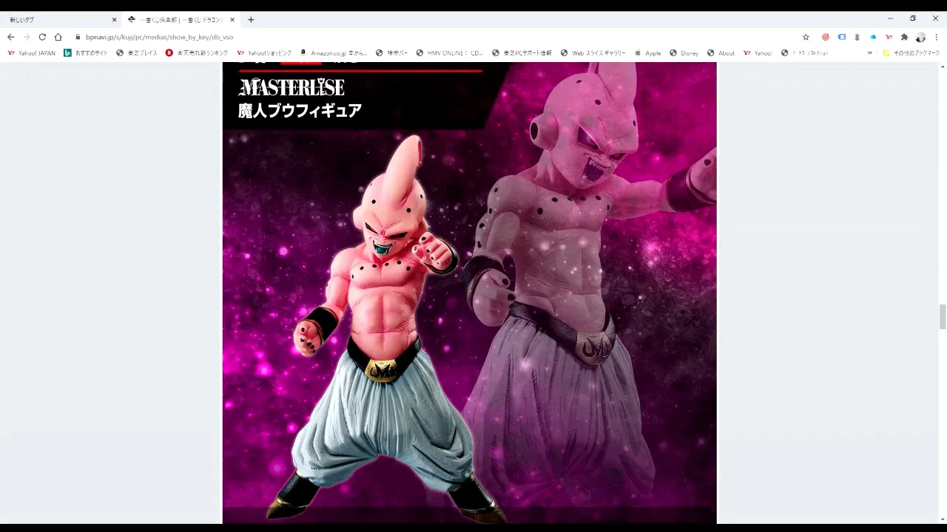
Task: Switch to the 一番くじ倶楽部 tab
Action: tap(181, 20)
